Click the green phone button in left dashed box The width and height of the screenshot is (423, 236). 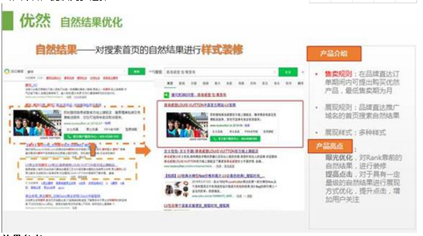coord(93,137)
